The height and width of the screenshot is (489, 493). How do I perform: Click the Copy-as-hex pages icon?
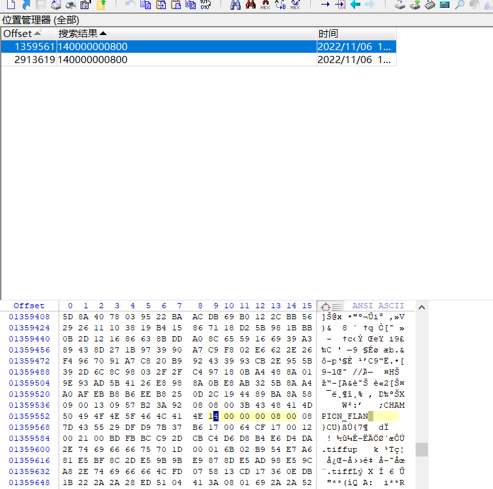click(191, 5)
